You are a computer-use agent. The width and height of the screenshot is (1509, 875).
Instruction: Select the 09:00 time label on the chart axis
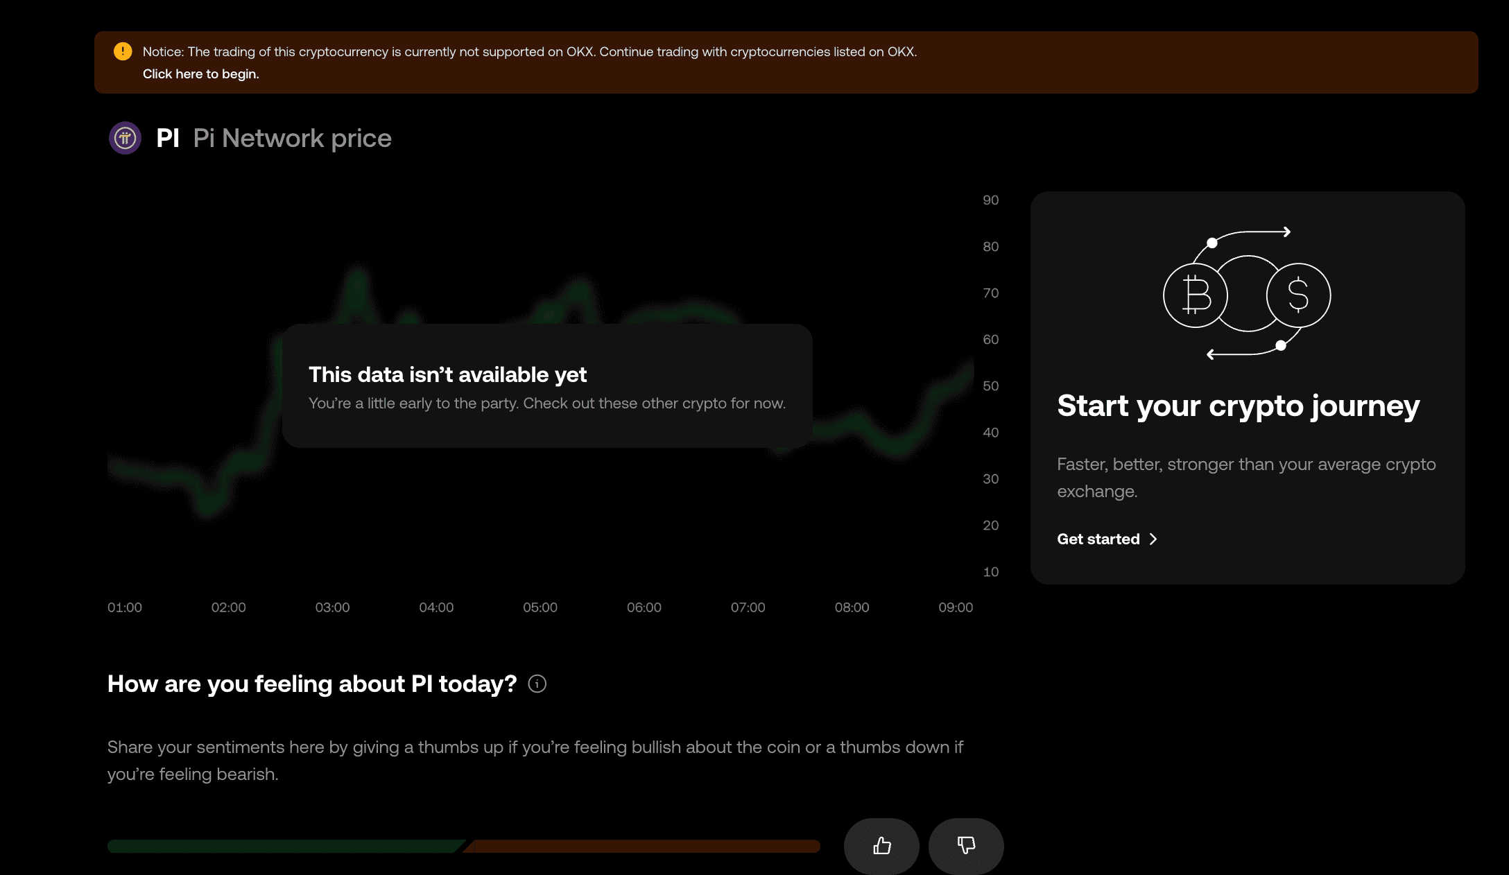point(956,607)
